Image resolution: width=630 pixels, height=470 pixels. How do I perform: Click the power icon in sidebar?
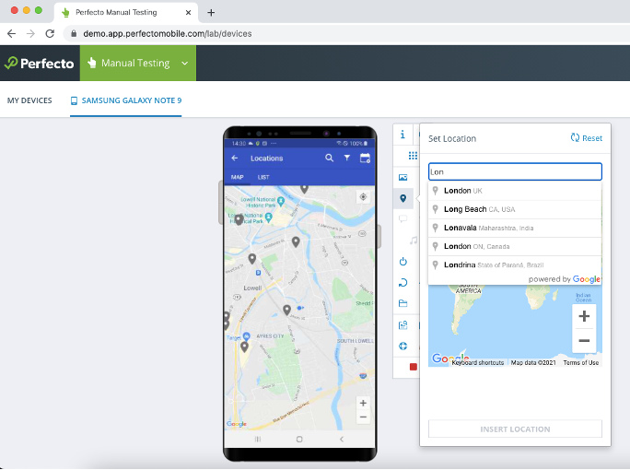pos(403,262)
